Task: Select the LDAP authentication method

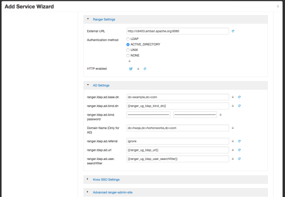Action: point(128,39)
